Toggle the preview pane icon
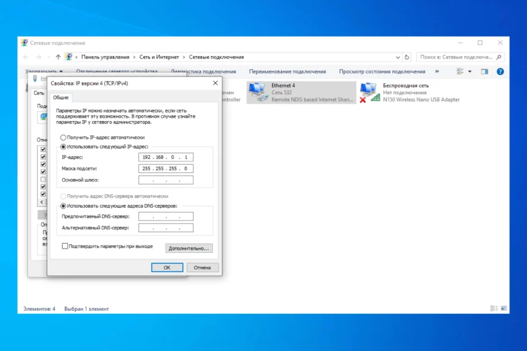Screen dimensions: 527x351 (x=484, y=71)
